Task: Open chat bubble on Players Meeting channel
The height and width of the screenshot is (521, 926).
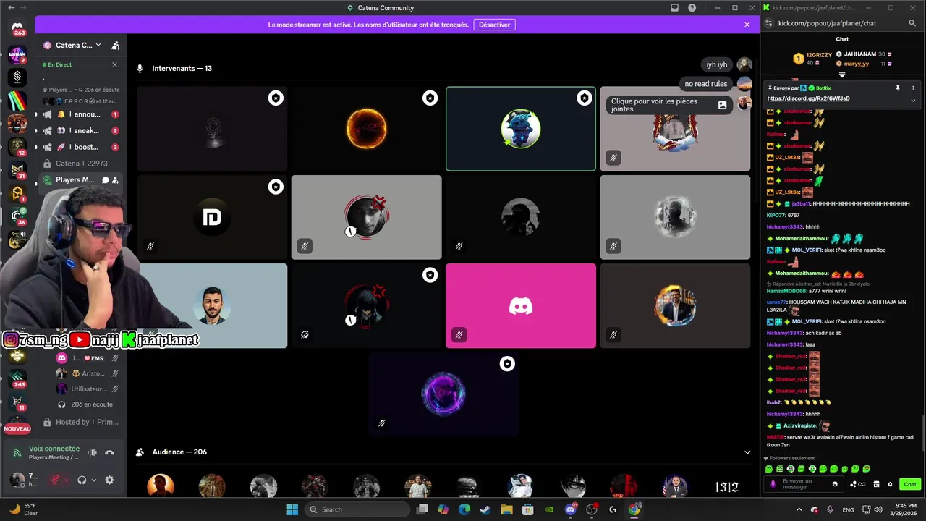Action: (105, 179)
